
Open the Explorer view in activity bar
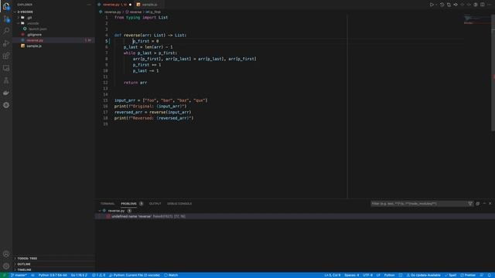point(6,6)
